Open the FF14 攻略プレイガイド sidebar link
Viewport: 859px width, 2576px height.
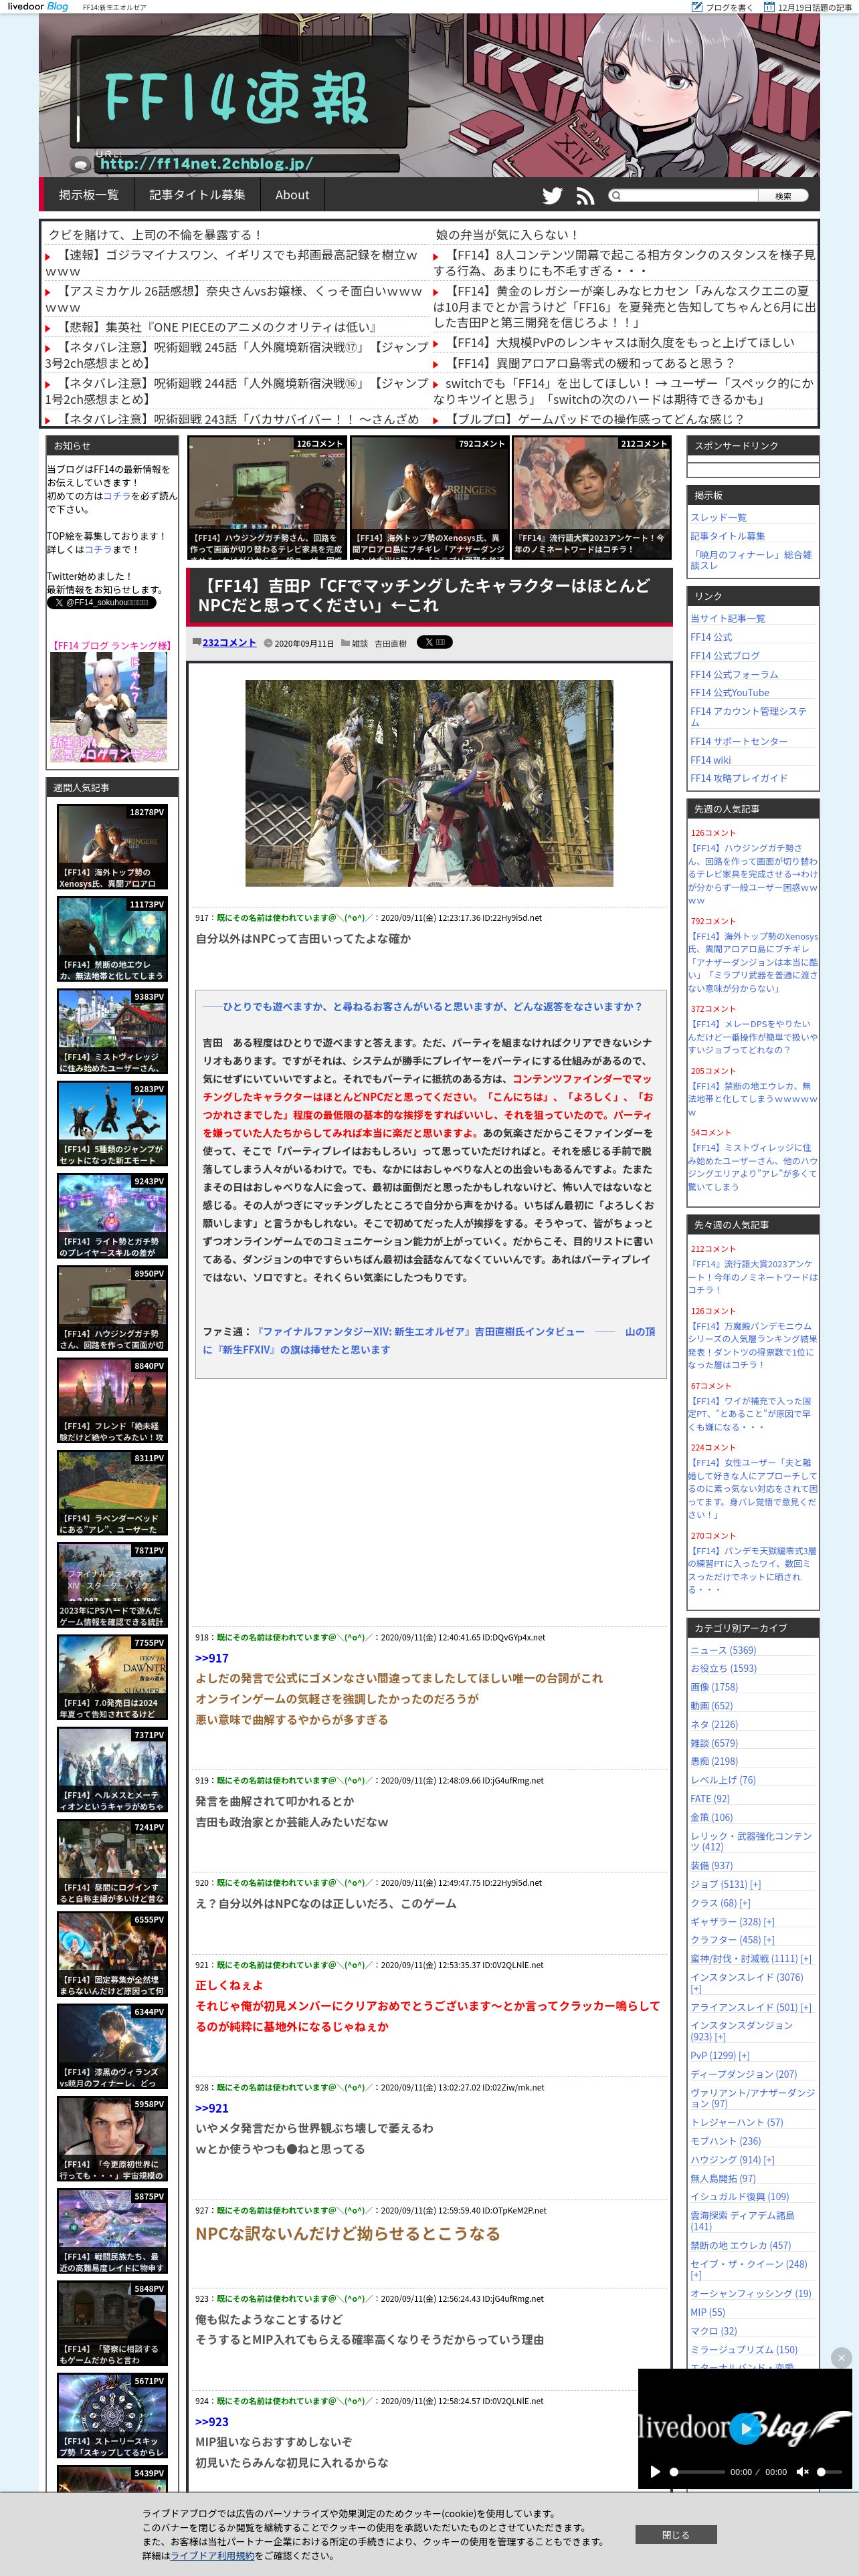738,778
